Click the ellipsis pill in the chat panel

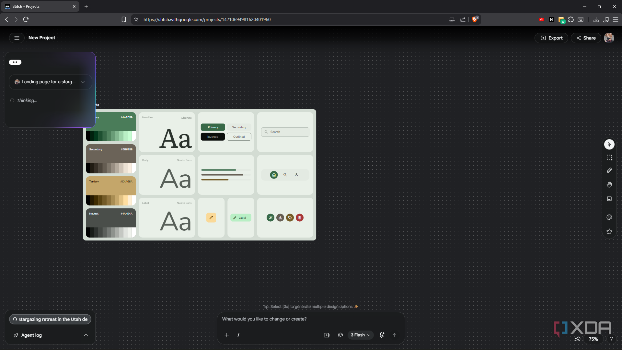pos(15,62)
